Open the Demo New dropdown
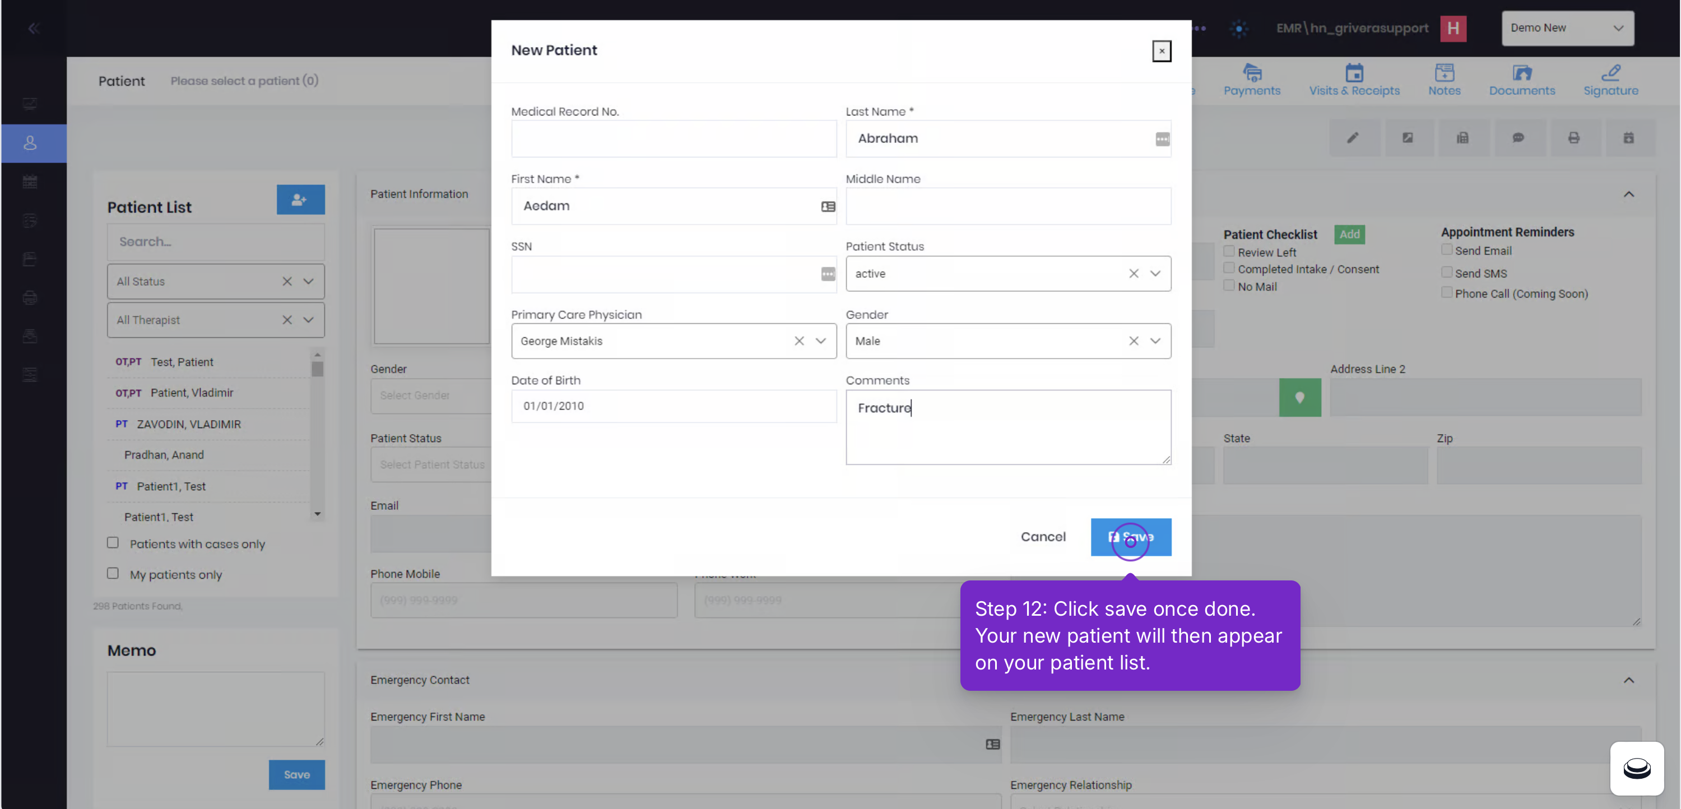Viewport: 1681px width, 809px height. tap(1567, 28)
